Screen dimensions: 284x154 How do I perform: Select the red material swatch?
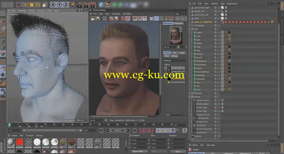point(20,142)
